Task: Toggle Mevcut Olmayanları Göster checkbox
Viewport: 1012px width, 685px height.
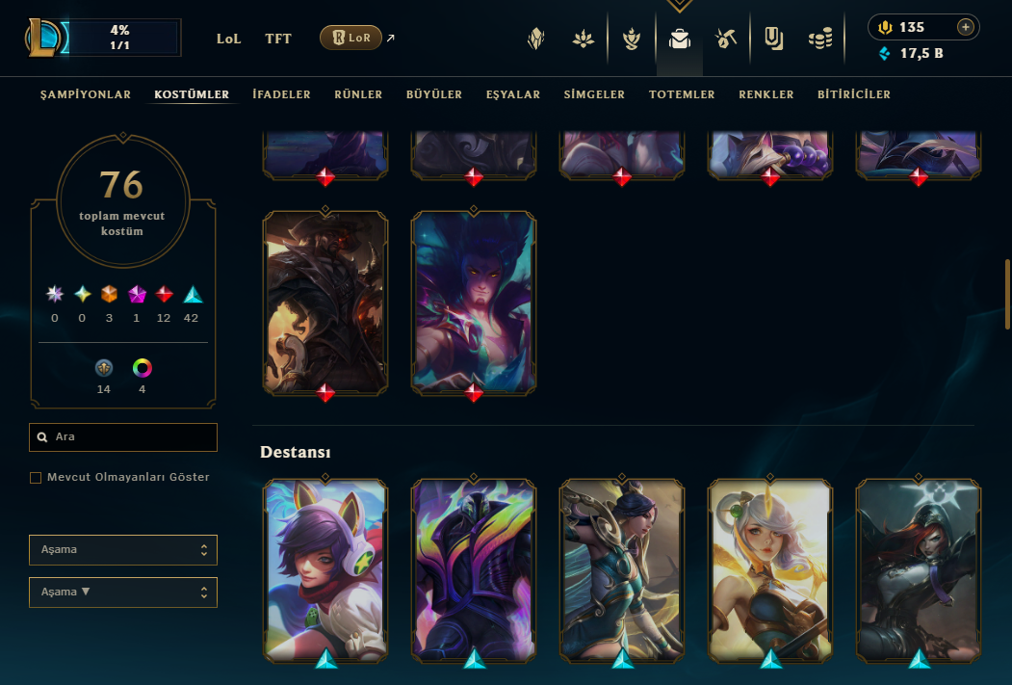Action: click(36, 478)
